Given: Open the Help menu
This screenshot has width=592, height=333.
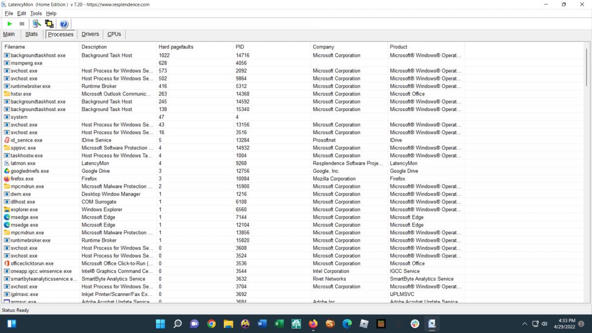Looking at the screenshot, I should [x=51, y=13].
